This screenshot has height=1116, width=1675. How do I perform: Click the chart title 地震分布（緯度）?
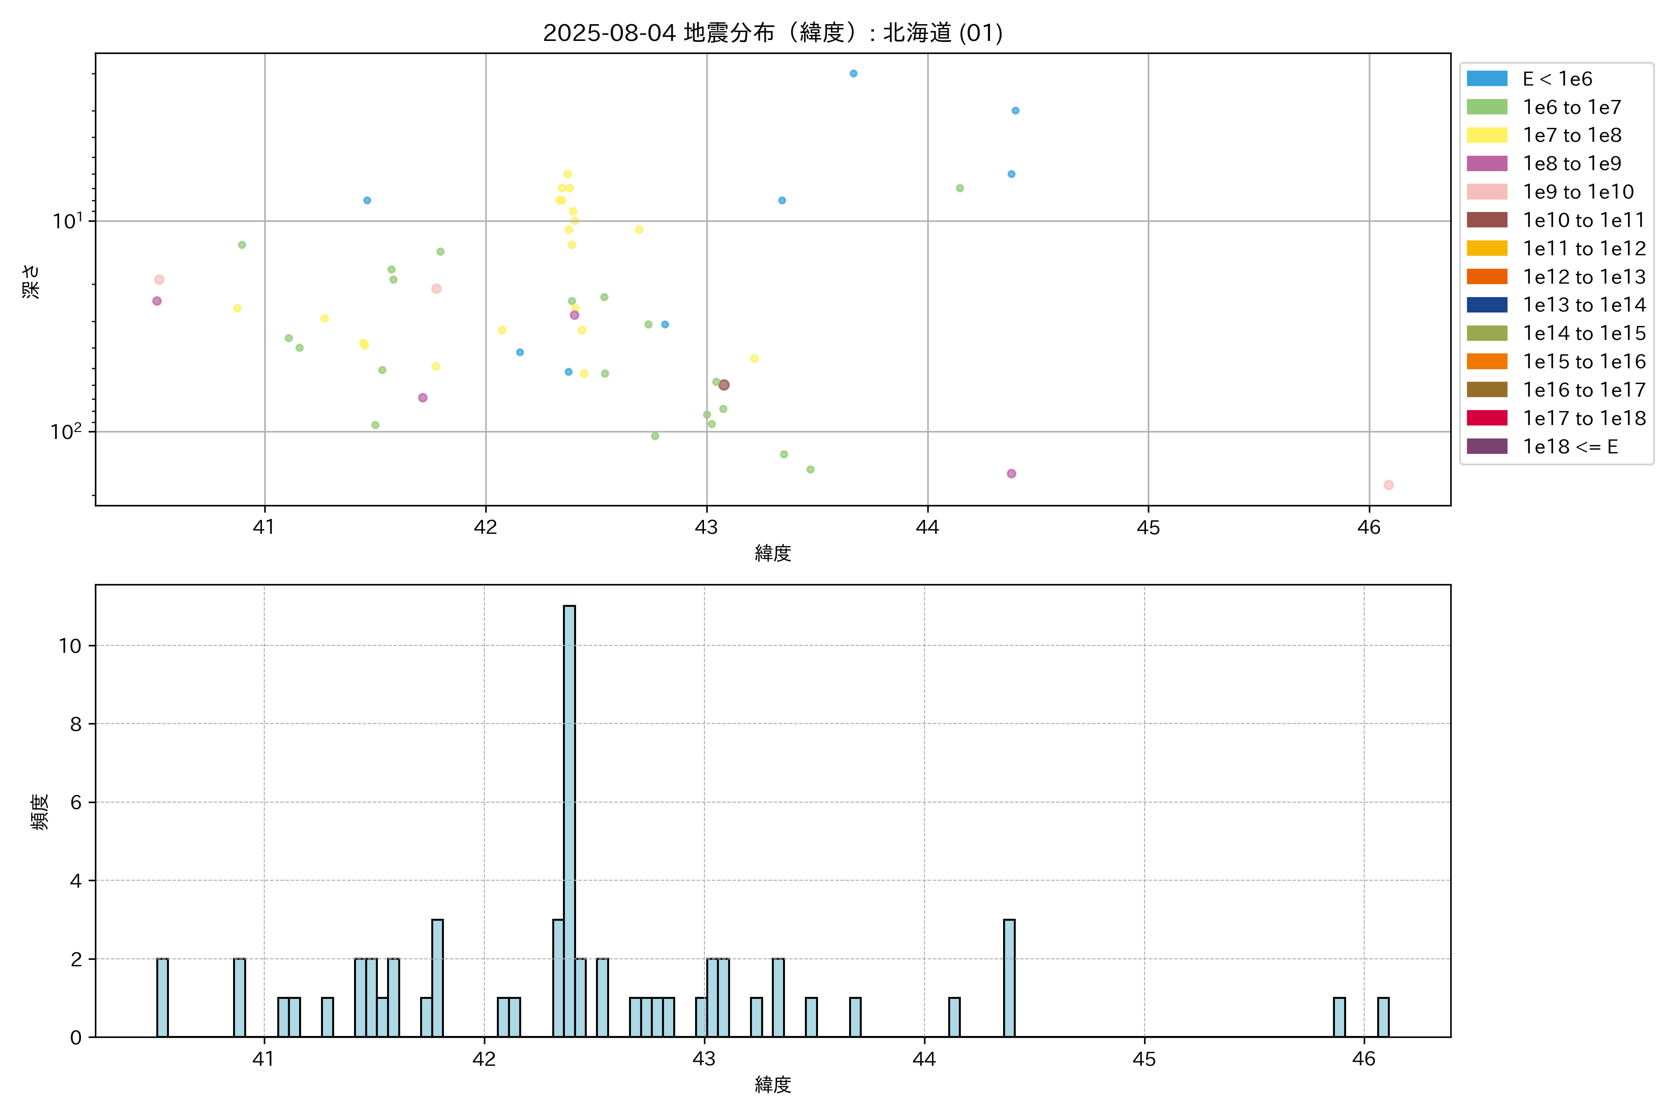pos(773,33)
